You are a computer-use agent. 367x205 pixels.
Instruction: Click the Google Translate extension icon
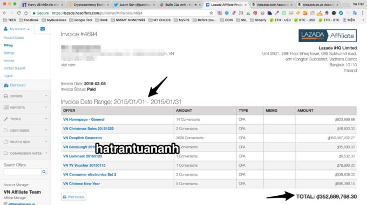point(355,13)
